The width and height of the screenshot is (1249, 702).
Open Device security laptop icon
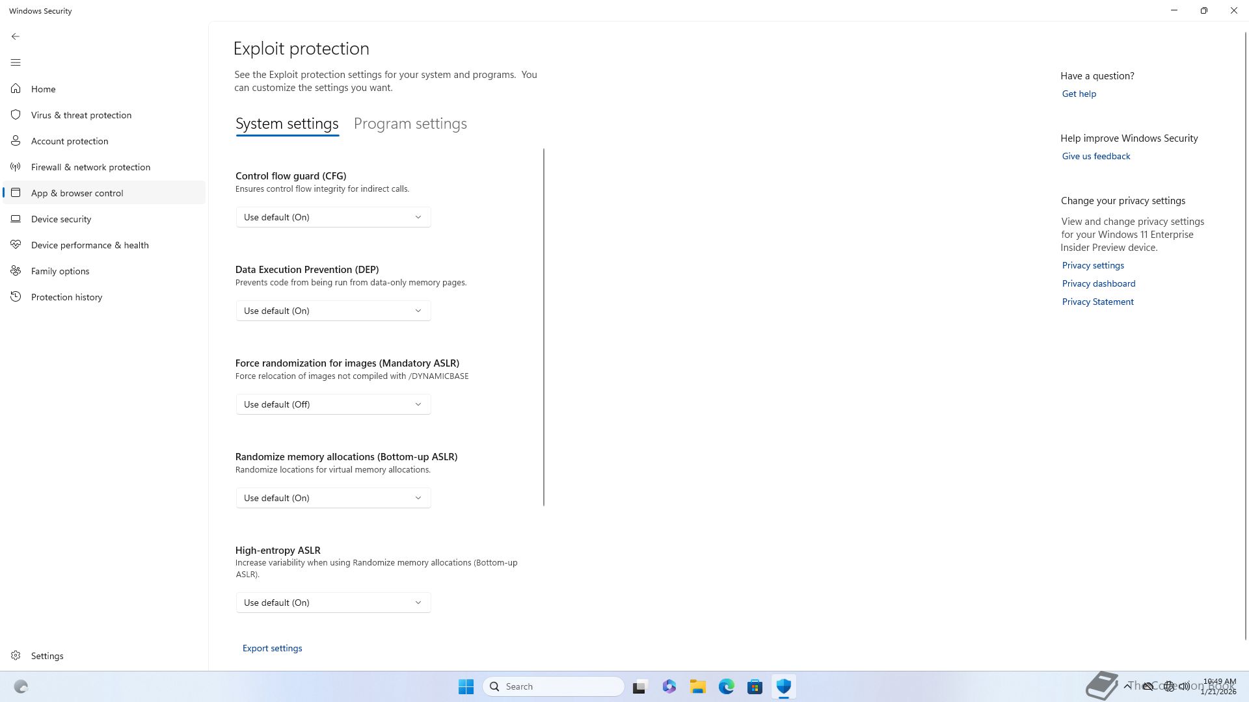16,218
